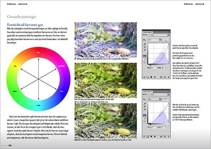Open panel flyout menu of upper Curves panel
This screenshot has height=149, width=211.
(x=169, y=32)
